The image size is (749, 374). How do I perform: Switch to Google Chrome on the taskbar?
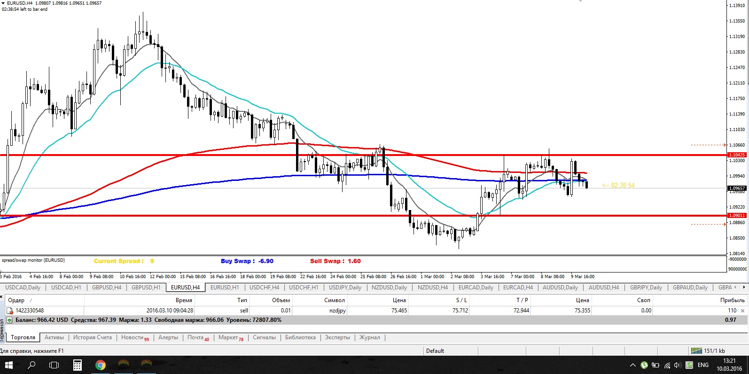(100, 365)
